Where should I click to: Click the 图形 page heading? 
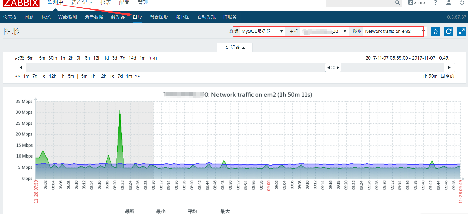pos(11,31)
